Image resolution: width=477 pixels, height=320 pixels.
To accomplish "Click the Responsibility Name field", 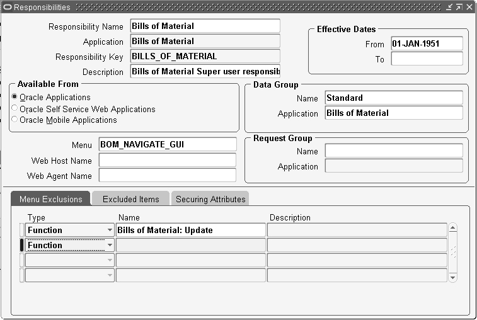I will [x=205, y=26].
